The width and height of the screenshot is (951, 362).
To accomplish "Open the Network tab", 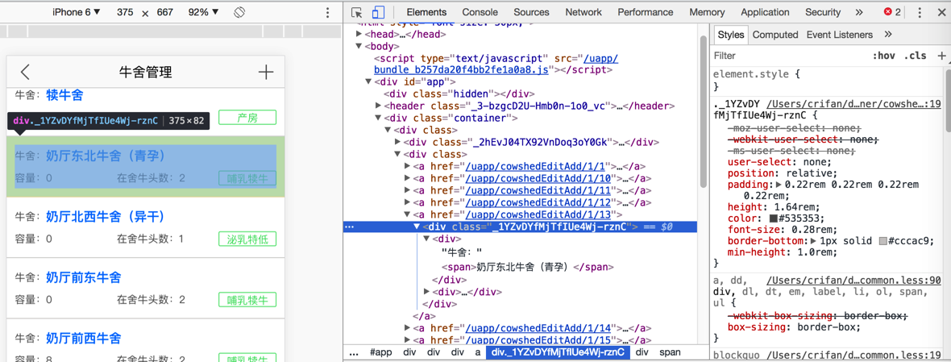I will [583, 12].
